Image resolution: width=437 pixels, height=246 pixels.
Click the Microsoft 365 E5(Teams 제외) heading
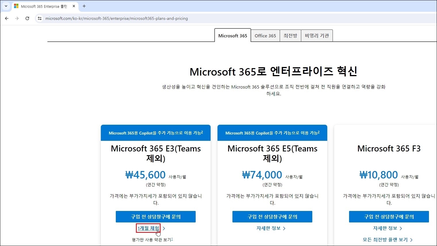272,153
